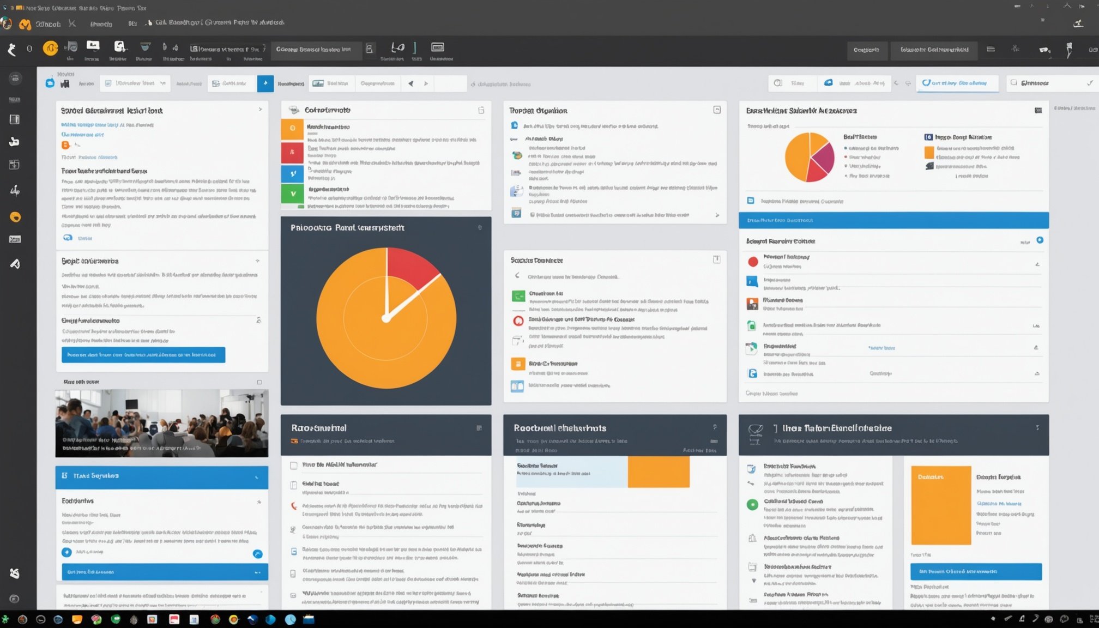
Task: Click the red square icon in second card
Action: 292,153
